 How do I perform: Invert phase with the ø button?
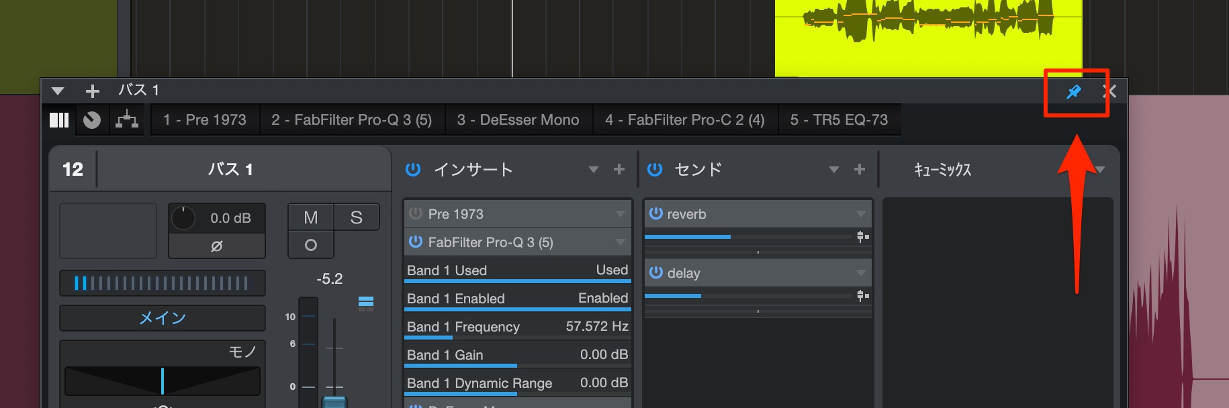click(x=216, y=246)
